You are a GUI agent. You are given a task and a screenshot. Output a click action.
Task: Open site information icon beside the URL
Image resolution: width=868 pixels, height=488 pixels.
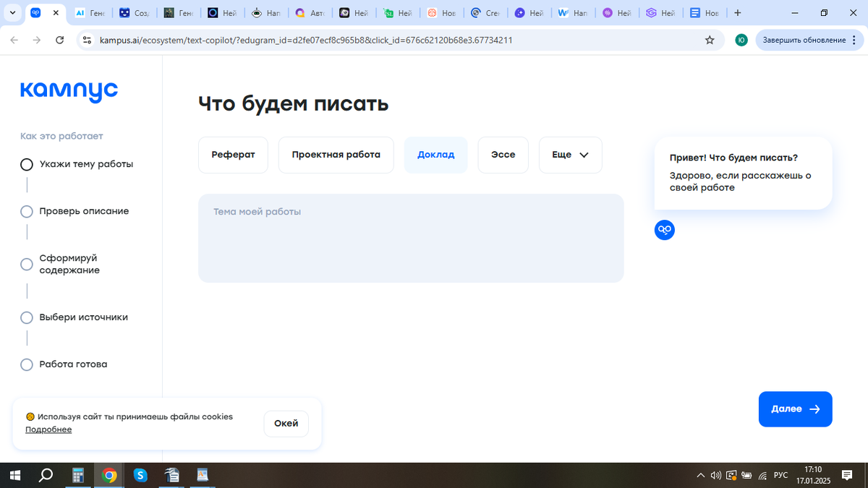coord(87,40)
